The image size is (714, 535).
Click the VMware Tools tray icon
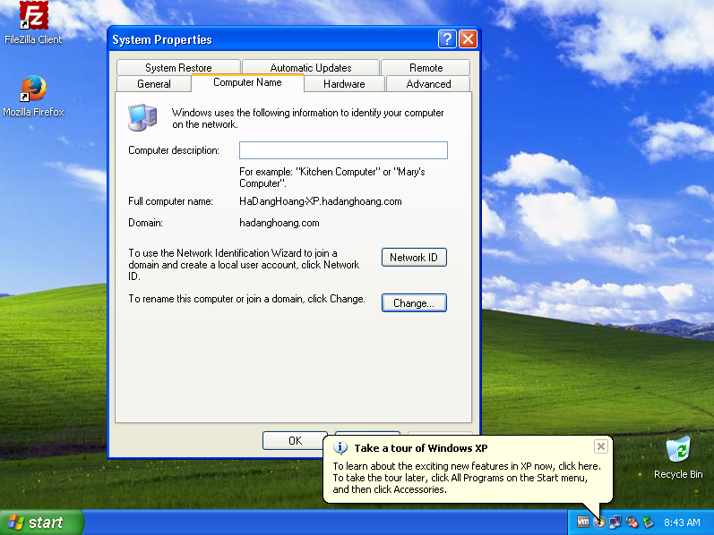click(583, 522)
